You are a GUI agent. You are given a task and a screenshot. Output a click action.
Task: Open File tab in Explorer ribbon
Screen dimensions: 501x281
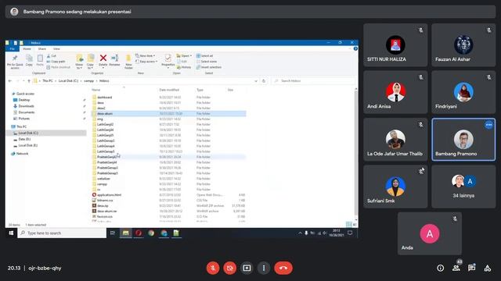tap(13, 48)
